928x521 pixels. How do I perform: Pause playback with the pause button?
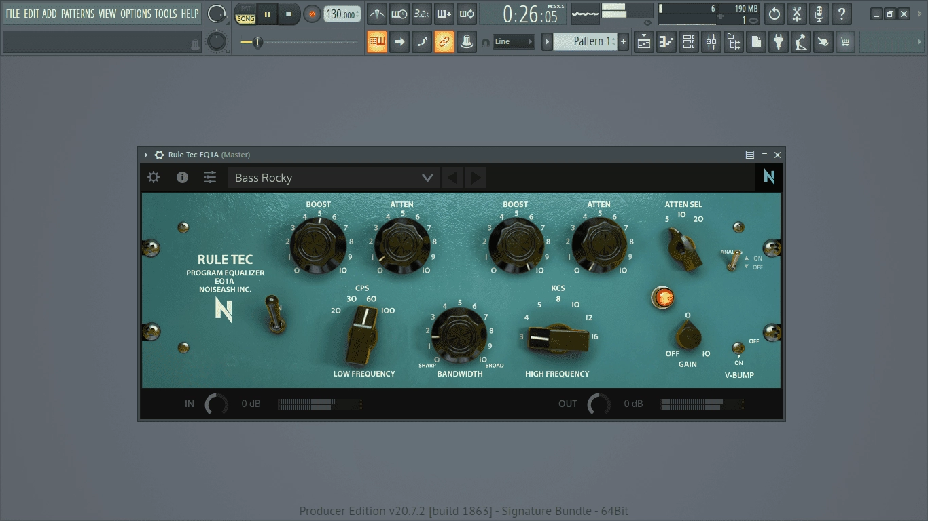point(268,14)
